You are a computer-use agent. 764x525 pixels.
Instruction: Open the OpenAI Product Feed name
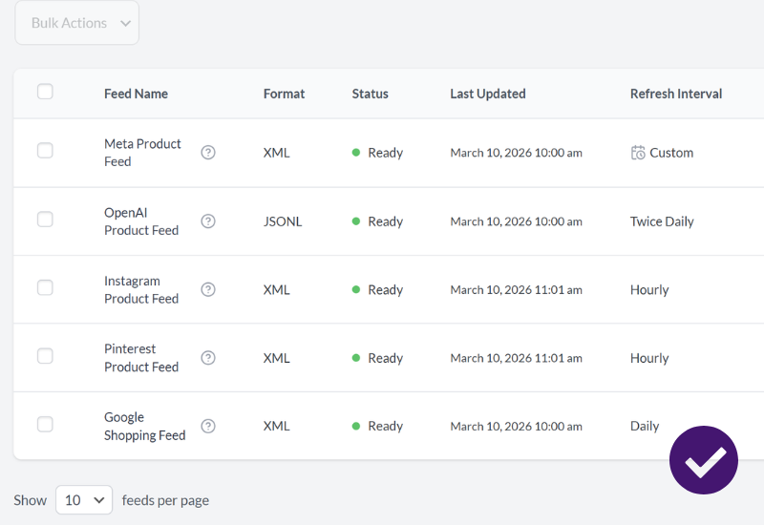(x=141, y=221)
